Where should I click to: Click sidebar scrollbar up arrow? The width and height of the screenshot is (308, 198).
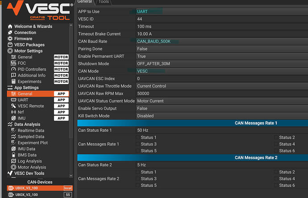(x=71, y=25)
